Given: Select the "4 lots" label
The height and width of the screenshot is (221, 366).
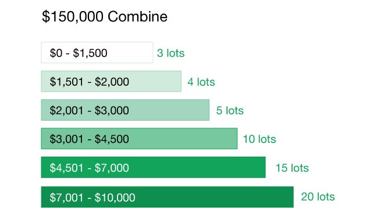Looking at the screenshot, I should (x=201, y=82).
